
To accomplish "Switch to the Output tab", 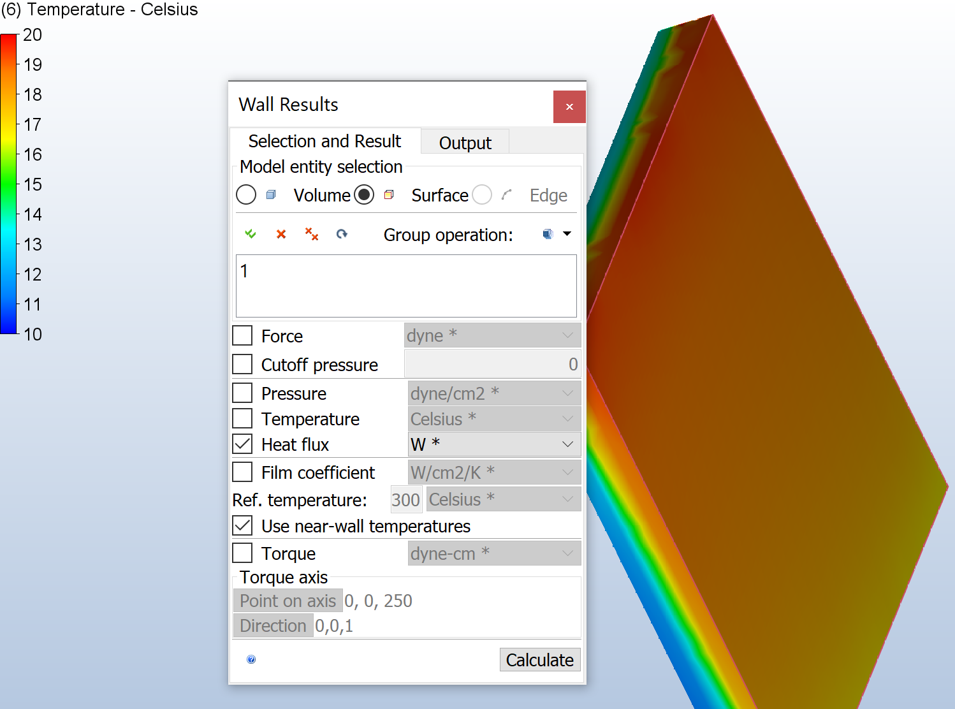I will click(x=465, y=142).
